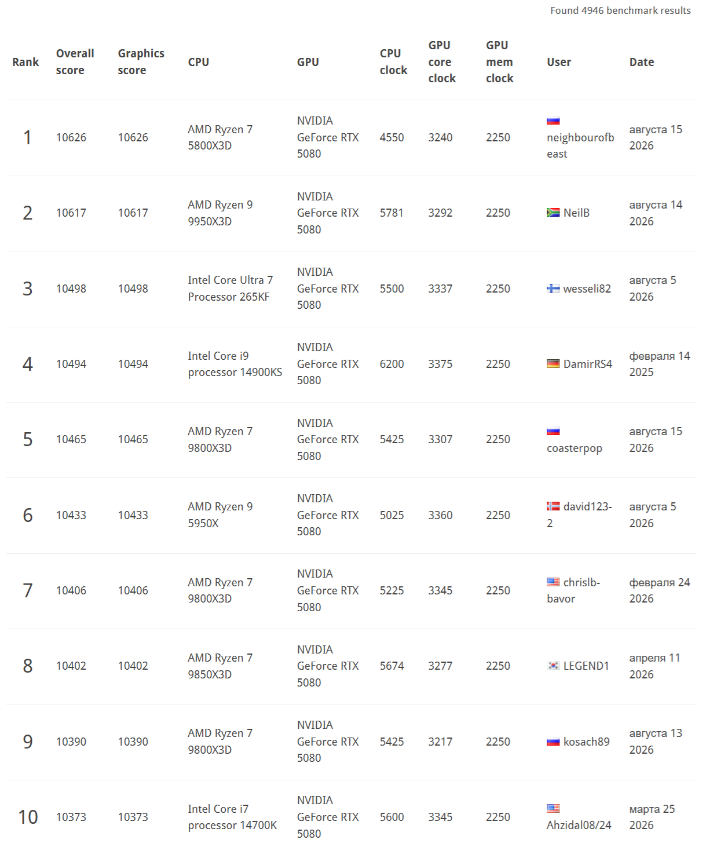The width and height of the screenshot is (706, 847).
Task: Click South Korean flag beside LEGEND1
Action: (x=553, y=666)
